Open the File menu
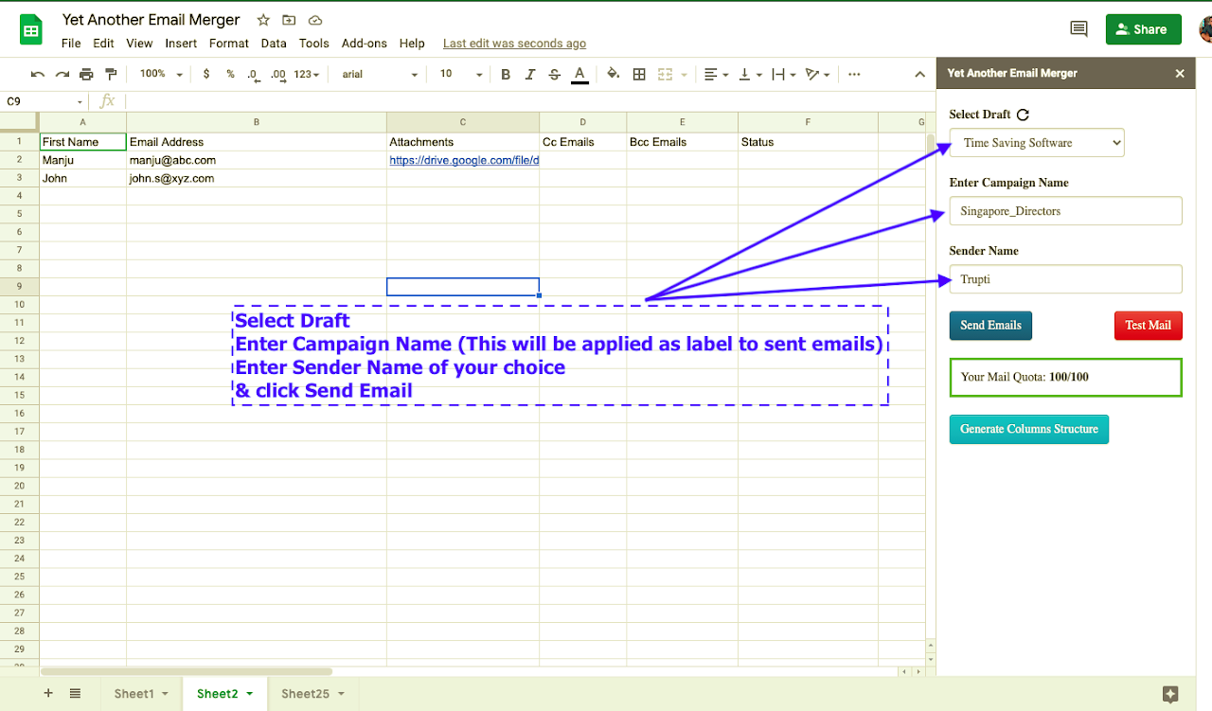1212x711 pixels. click(71, 43)
